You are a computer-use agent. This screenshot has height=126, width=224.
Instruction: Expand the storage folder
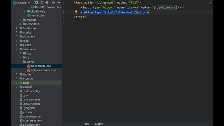pos(17,78)
